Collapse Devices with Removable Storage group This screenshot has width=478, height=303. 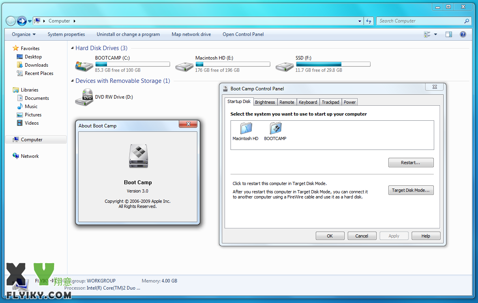click(72, 81)
